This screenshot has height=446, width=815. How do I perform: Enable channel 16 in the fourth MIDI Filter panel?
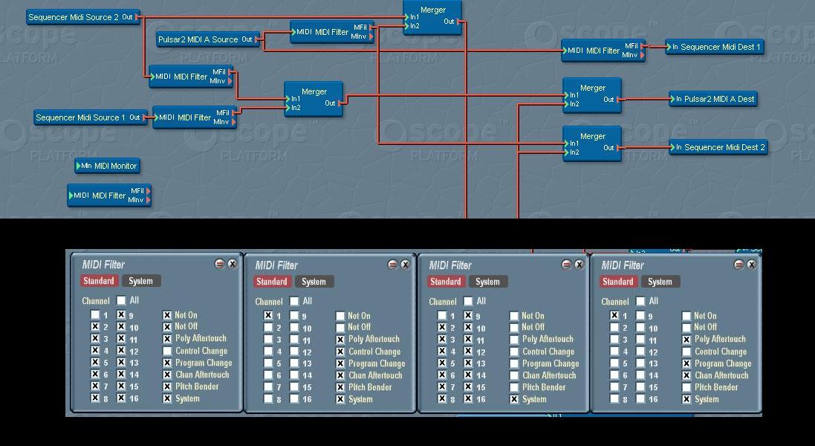(640, 399)
